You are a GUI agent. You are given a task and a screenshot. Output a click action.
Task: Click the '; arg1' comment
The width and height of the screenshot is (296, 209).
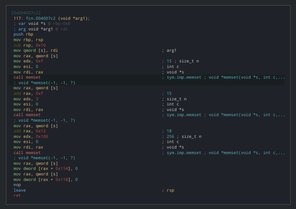(169, 51)
